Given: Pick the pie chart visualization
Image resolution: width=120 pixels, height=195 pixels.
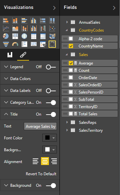Looking at the screenshot, I should 6,36.
